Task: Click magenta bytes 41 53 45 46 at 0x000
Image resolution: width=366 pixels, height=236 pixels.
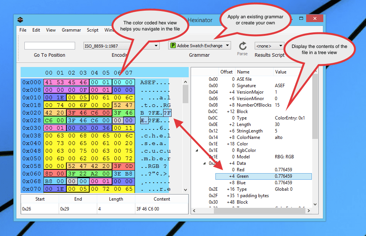Action: (66, 82)
